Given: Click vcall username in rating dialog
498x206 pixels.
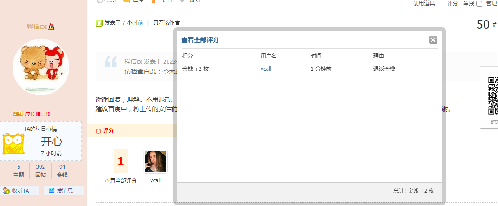Looking at the screenshot, I should [x=266, y=69].
